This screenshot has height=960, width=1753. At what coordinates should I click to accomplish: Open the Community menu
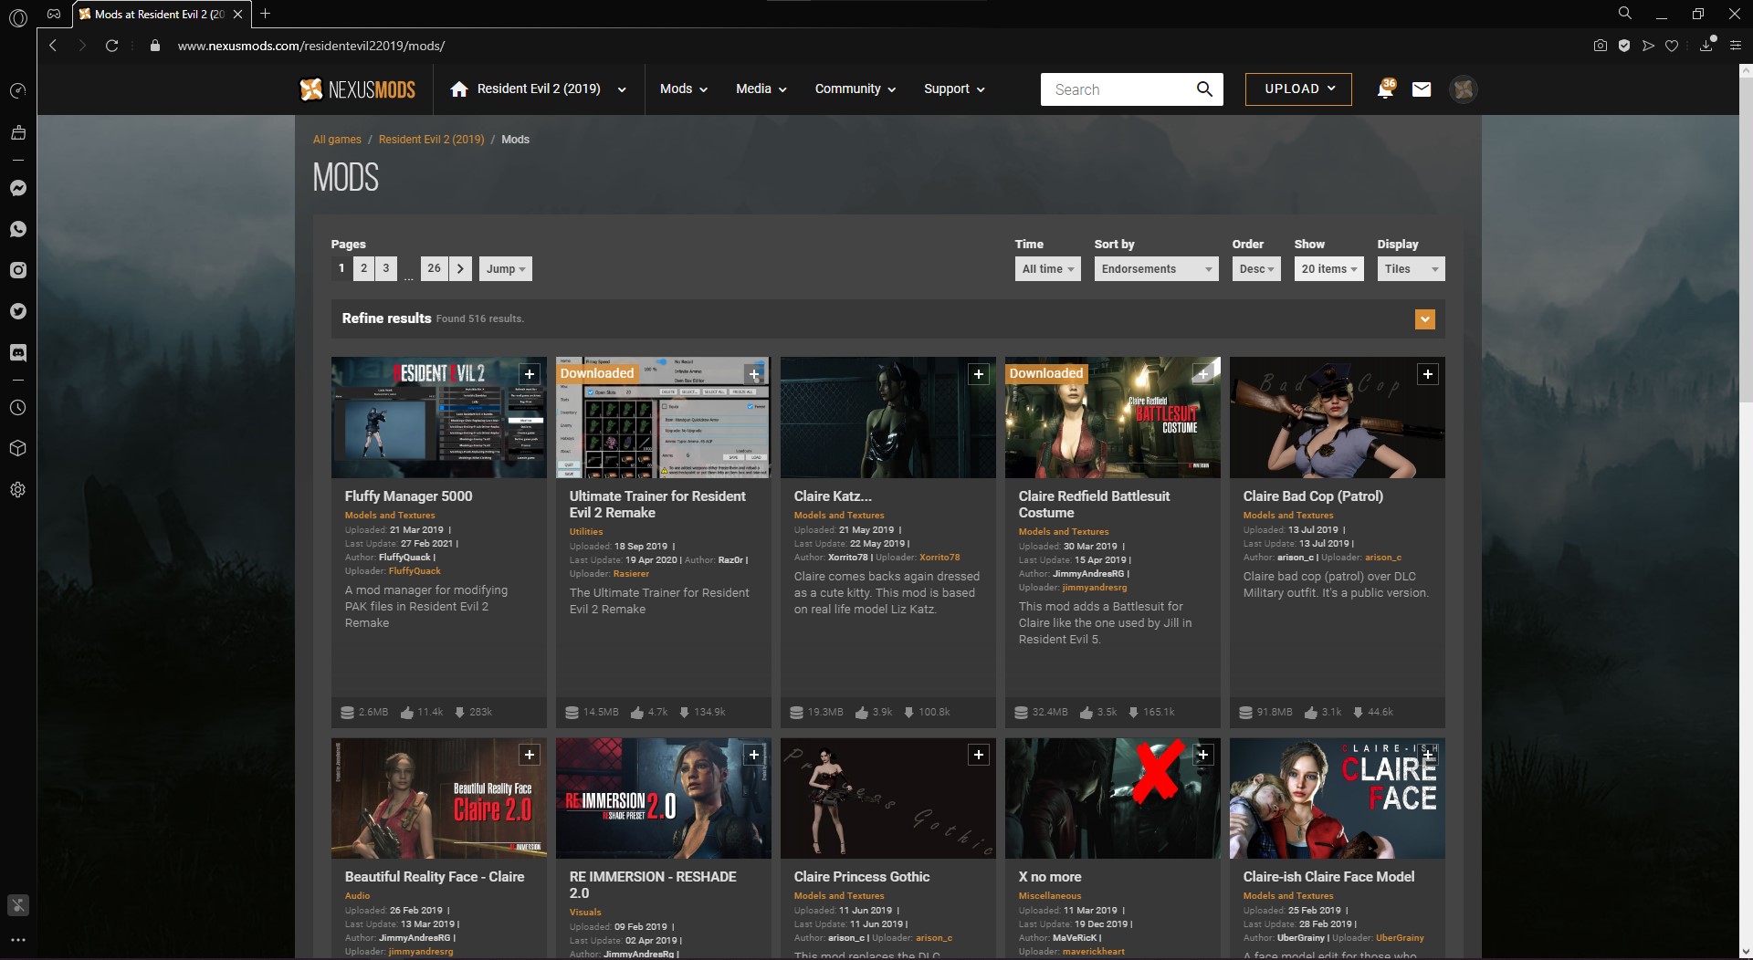click(856, 89)
